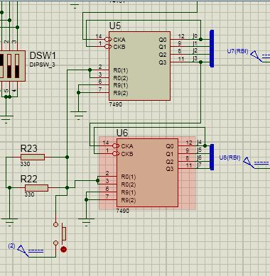Click the junction dot on U5 Q0 wire
This screenshot has width=270, height=276.
200,39
